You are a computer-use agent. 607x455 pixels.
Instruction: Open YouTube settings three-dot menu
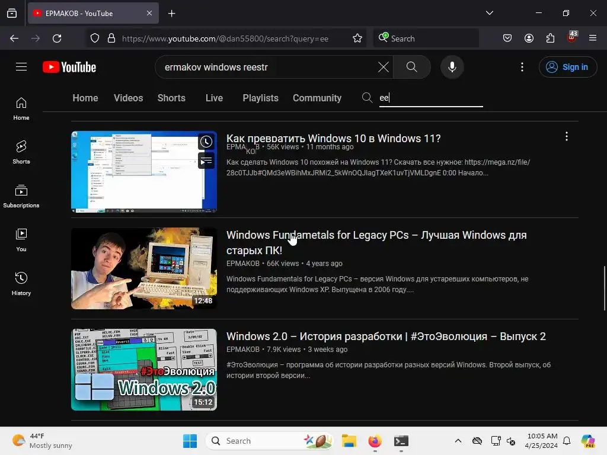point(522,67)
